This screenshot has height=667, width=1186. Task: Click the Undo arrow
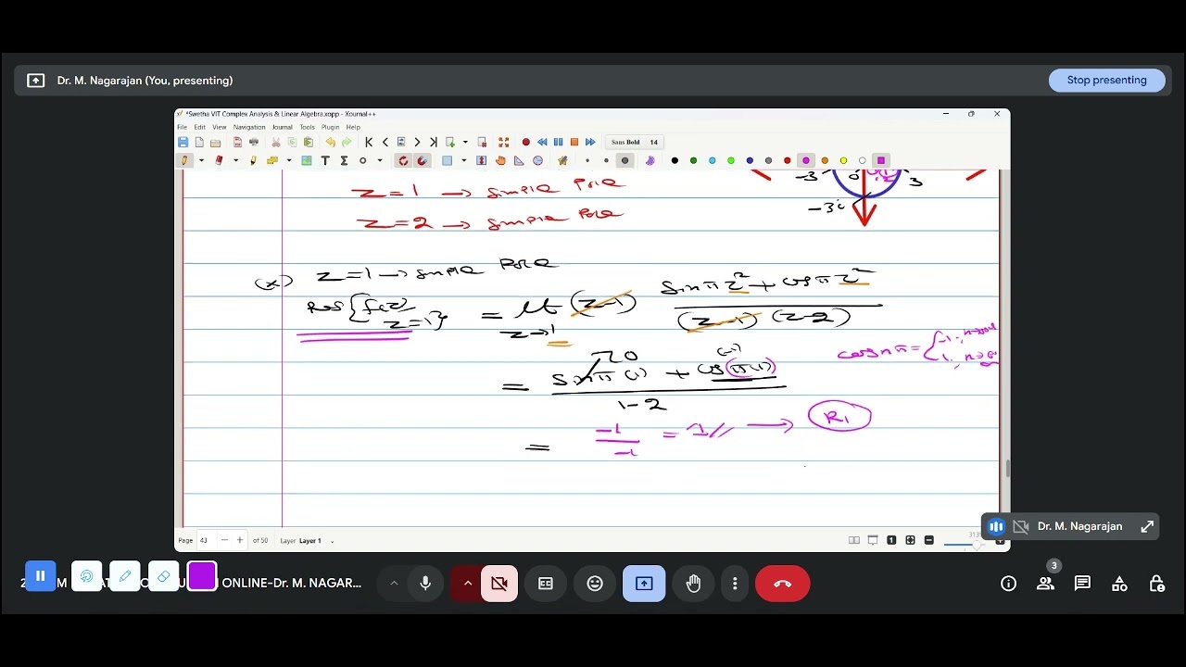331,142
